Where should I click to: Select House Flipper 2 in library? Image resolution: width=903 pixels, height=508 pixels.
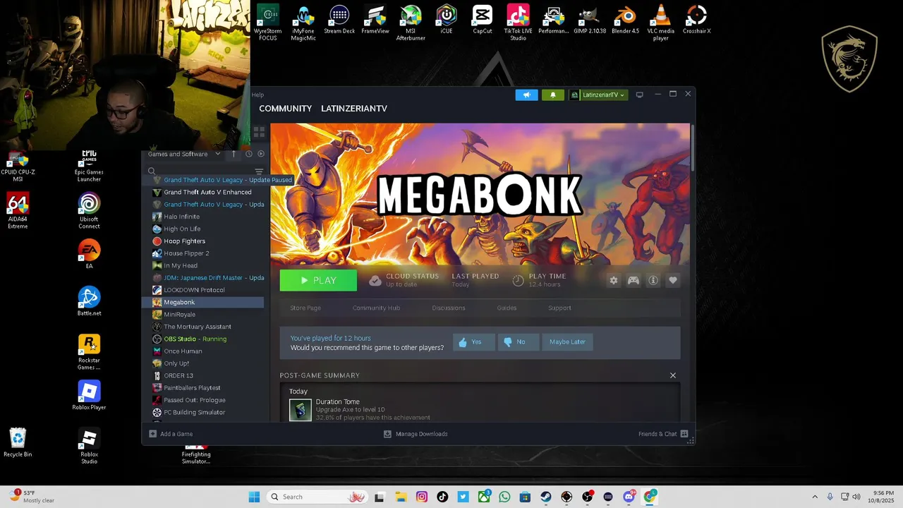click(203, 253)
